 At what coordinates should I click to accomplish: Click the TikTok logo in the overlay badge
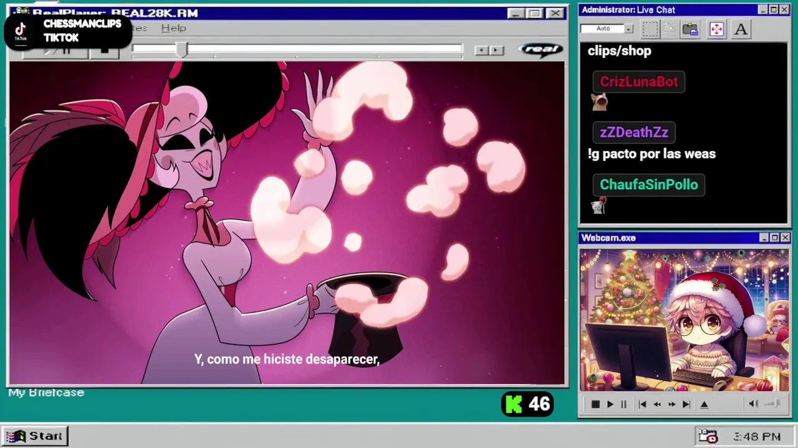click(x=21, y=30)
